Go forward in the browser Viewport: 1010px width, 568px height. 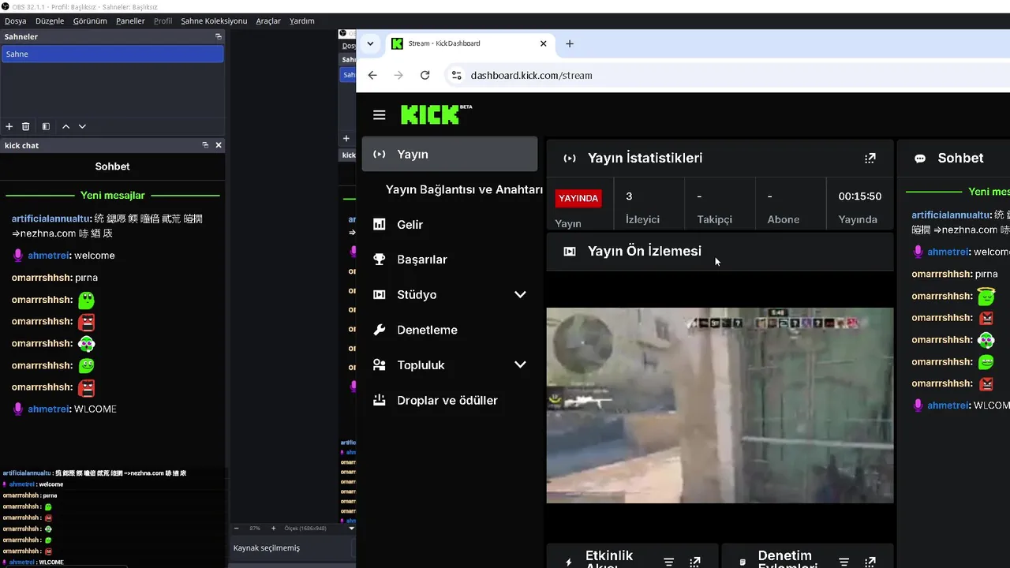tap(398, 75)
